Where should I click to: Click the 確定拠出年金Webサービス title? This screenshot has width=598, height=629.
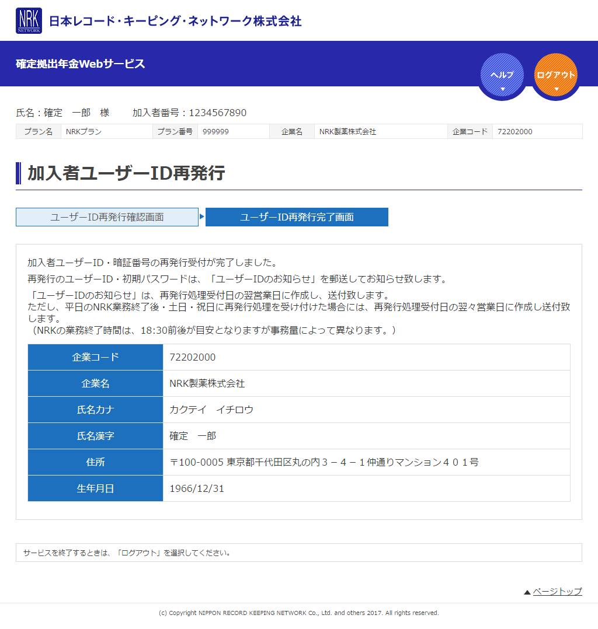pos(81,64)
